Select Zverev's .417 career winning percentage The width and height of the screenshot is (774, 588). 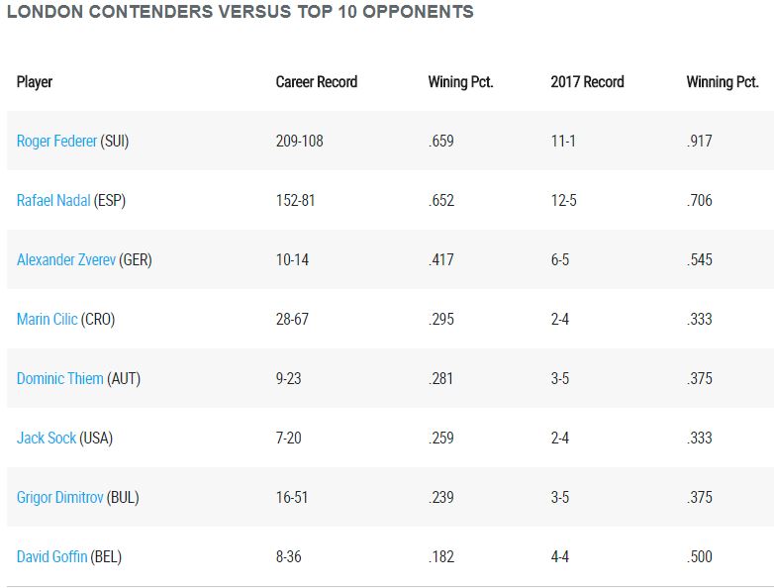click(x=440, y=260)
